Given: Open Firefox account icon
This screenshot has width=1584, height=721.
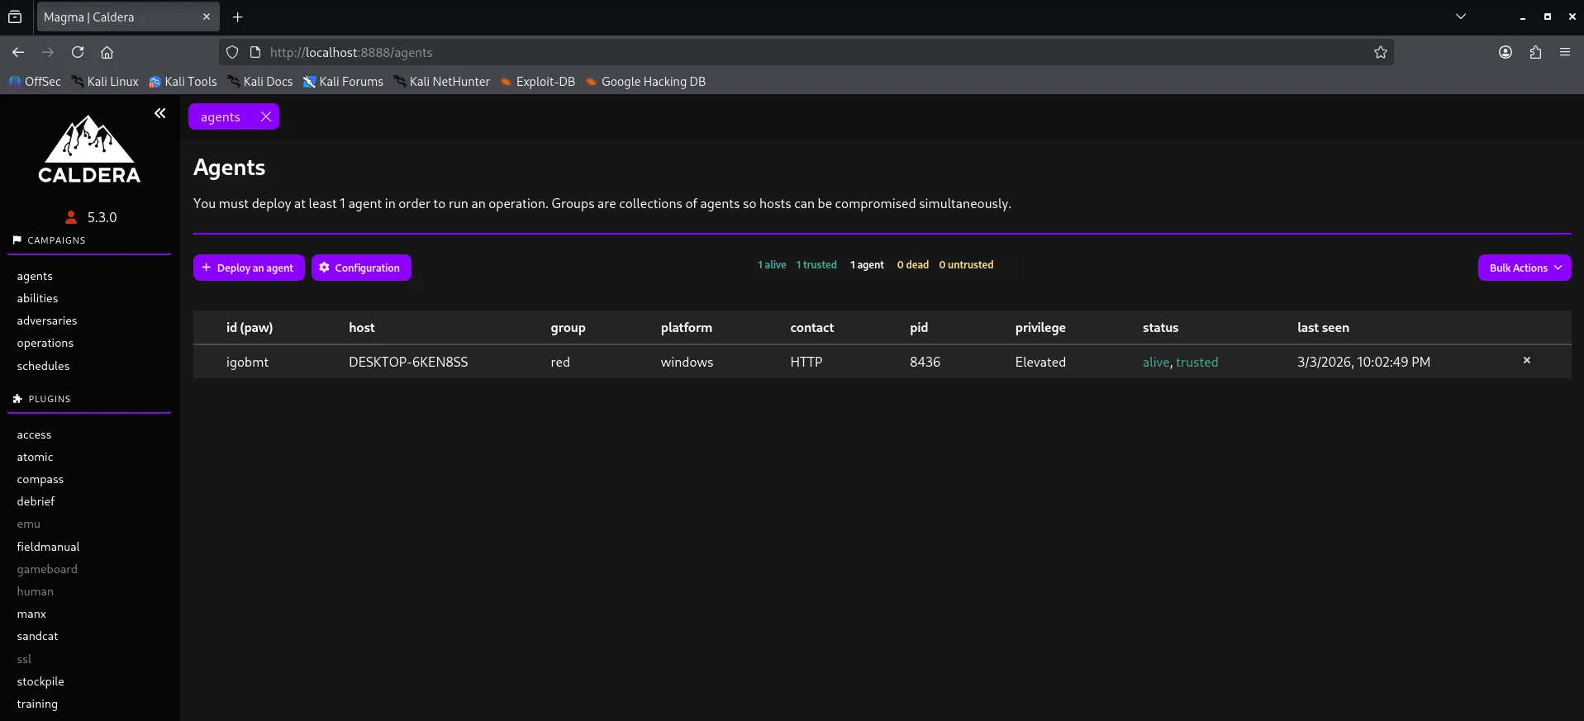Looking at the screenshot, I should tap(1506, 52).
